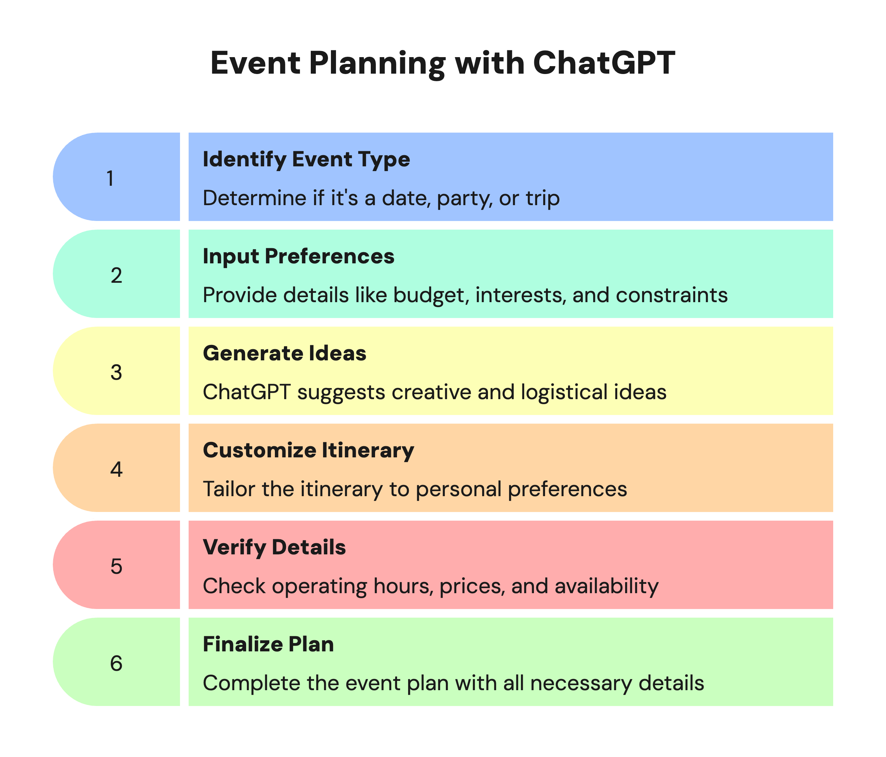Click the mint number 2 badge
886x757 pixels.
coord(116,274)
